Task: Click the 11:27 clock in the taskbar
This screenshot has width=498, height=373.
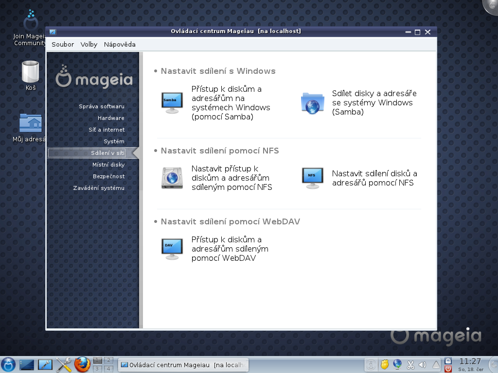Action: pos(470,361)
